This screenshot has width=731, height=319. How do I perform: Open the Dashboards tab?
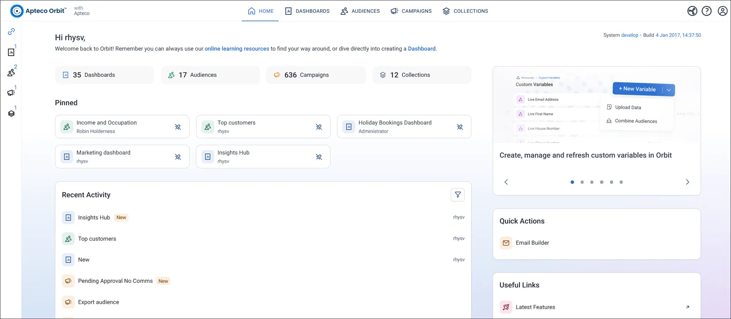307,11
